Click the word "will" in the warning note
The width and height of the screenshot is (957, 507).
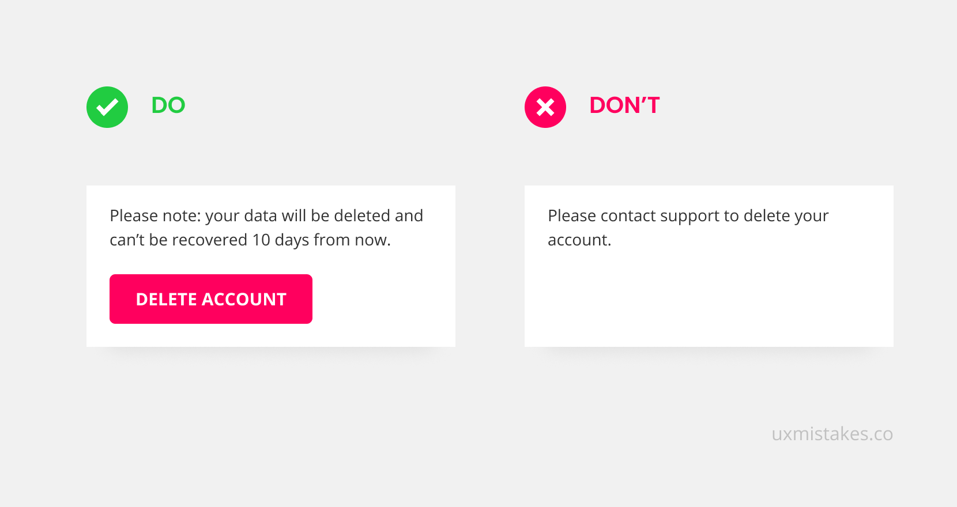pos(293,215)
